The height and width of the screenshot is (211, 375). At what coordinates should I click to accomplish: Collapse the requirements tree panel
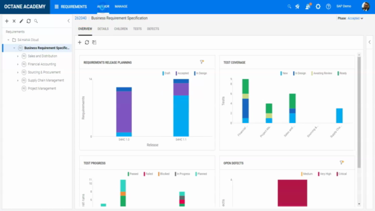point(69,21)
